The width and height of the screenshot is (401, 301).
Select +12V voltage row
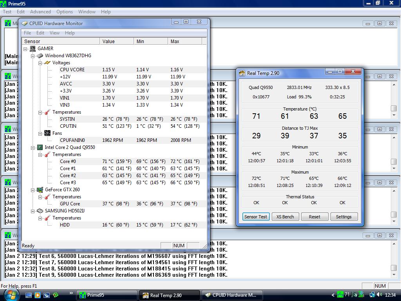pos(132,77)
